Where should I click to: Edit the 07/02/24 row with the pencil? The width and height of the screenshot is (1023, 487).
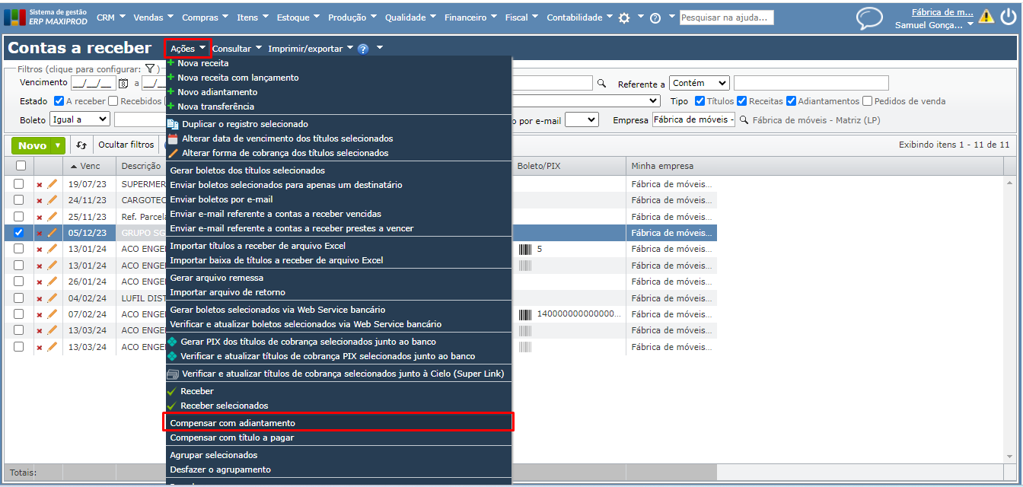pyautogui.click(x=52, y=314)
